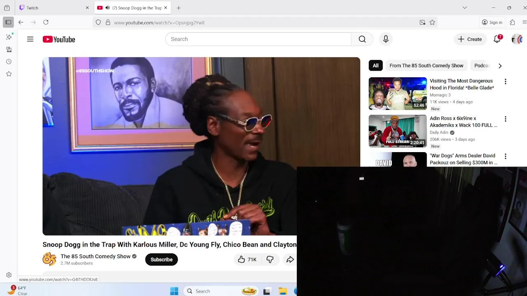Search with your voice microphone

point(386,39)
